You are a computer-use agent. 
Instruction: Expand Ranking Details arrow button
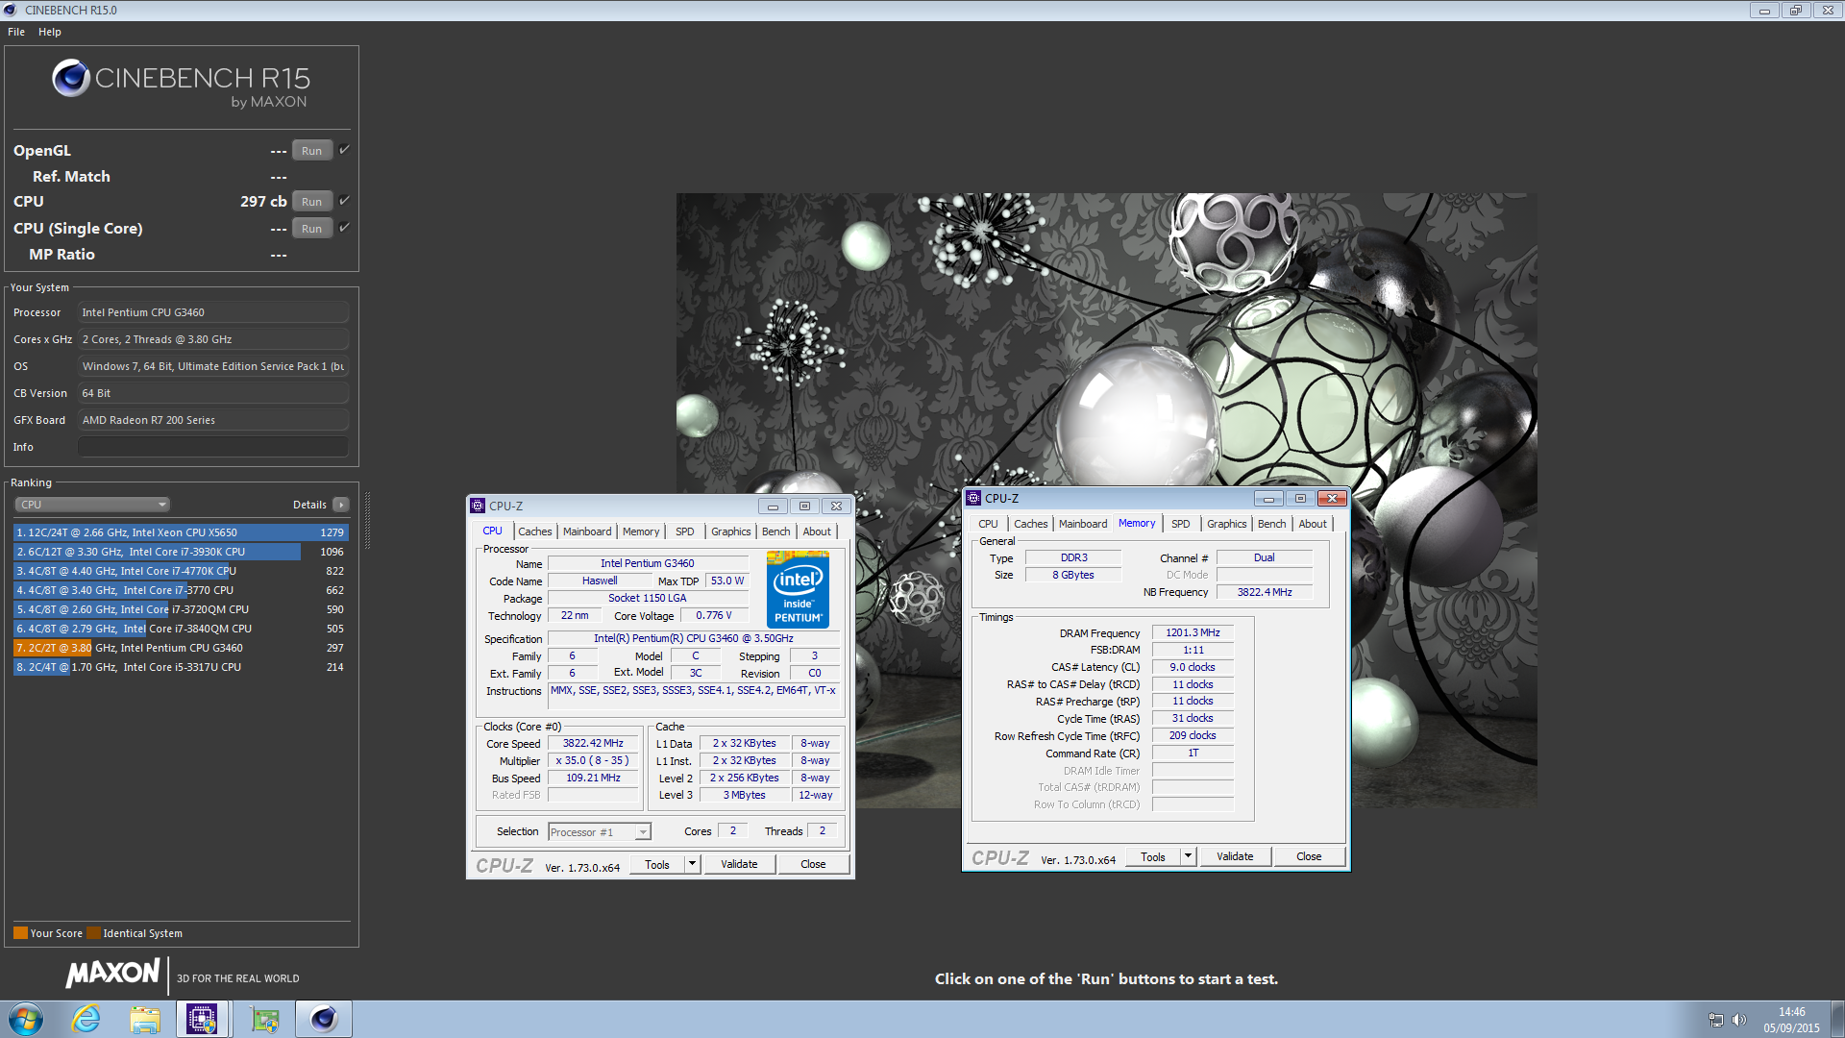tap(341, 505)
